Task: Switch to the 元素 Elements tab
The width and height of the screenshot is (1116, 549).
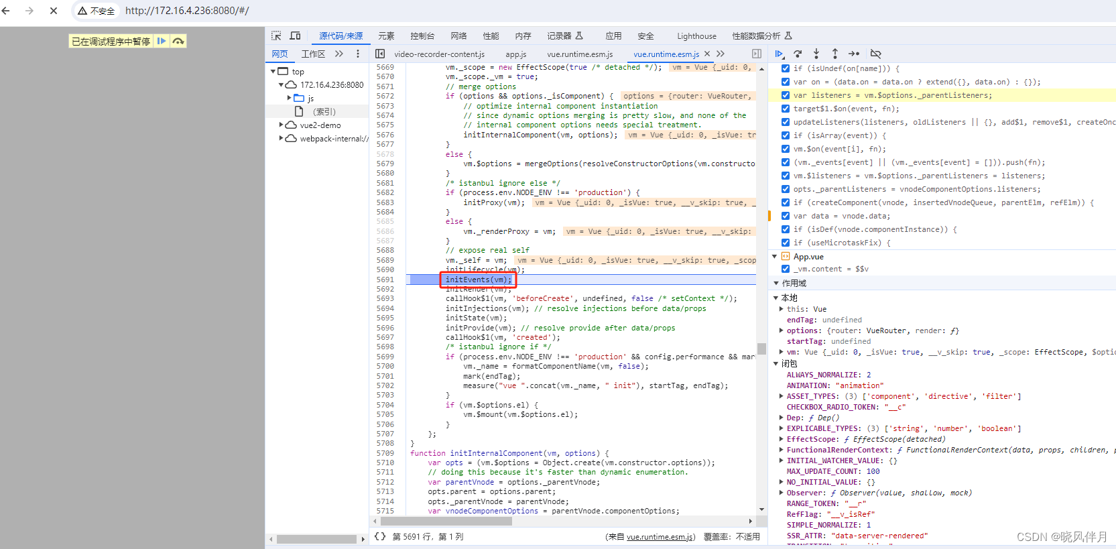Action: pyautogui.click(x=386, y=36)
